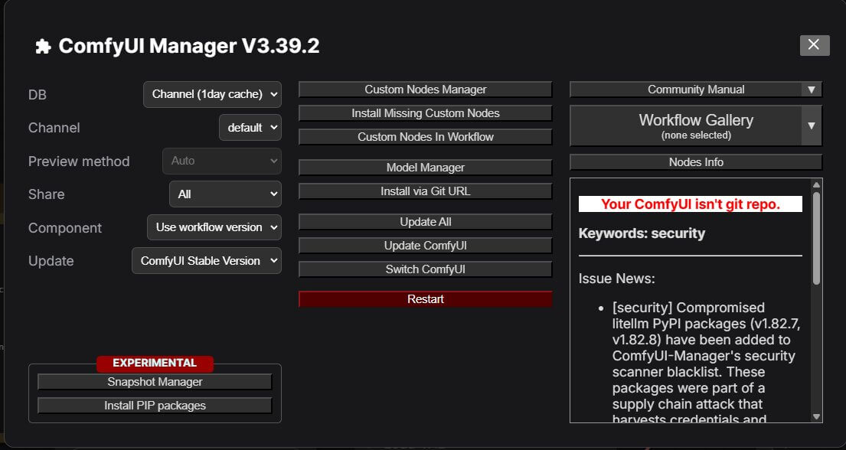
Task: Open the DB cache mode dropdown
Action: pos(212,94)
